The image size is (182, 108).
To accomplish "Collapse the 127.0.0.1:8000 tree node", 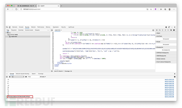I will pyautogui.click(x=8, y=34).
